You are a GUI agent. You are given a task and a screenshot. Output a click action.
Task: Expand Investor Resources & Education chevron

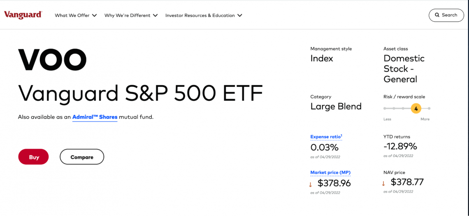click(239, 15)
